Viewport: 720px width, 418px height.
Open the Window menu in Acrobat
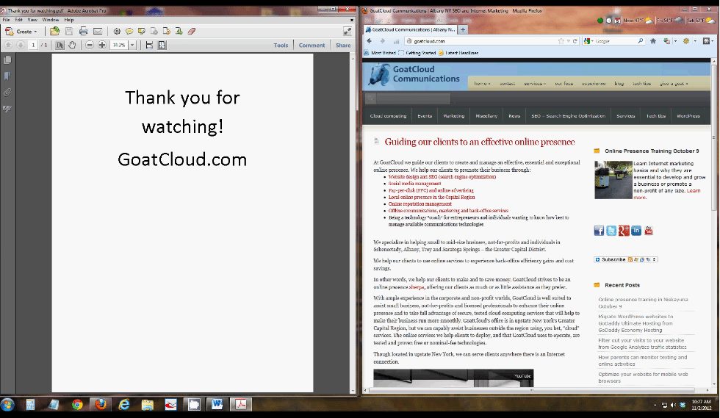[x=51, y=20]
